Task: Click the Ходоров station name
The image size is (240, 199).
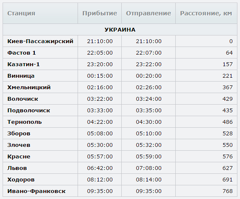Action: coord(21,180)
